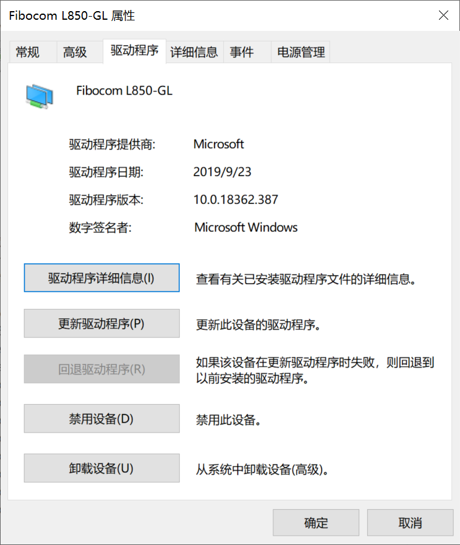Image resolution: width=460 pixels, height=545 pixels.
Task: Click the description 禁用此设备
Action: pos(228,420)
